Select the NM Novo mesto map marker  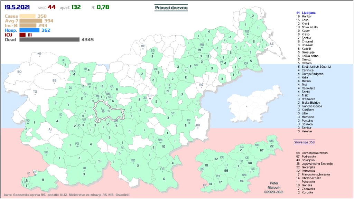coord(160,141)
